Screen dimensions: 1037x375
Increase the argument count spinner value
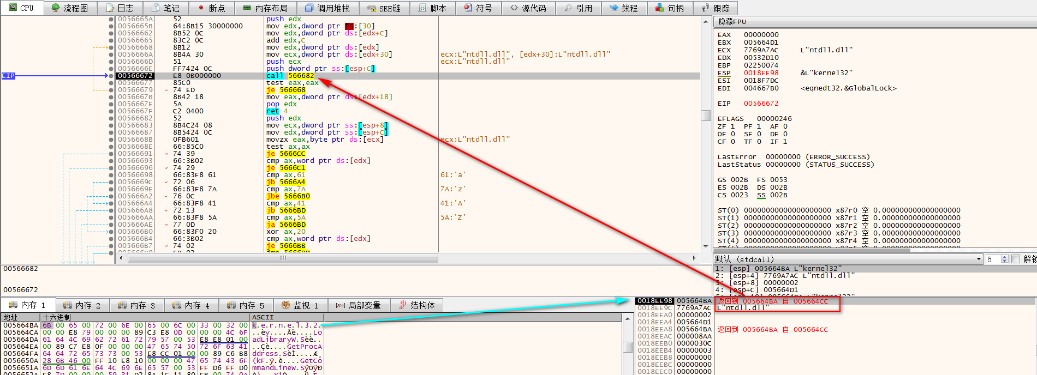pyautogui.click(x=1005, y=257)
